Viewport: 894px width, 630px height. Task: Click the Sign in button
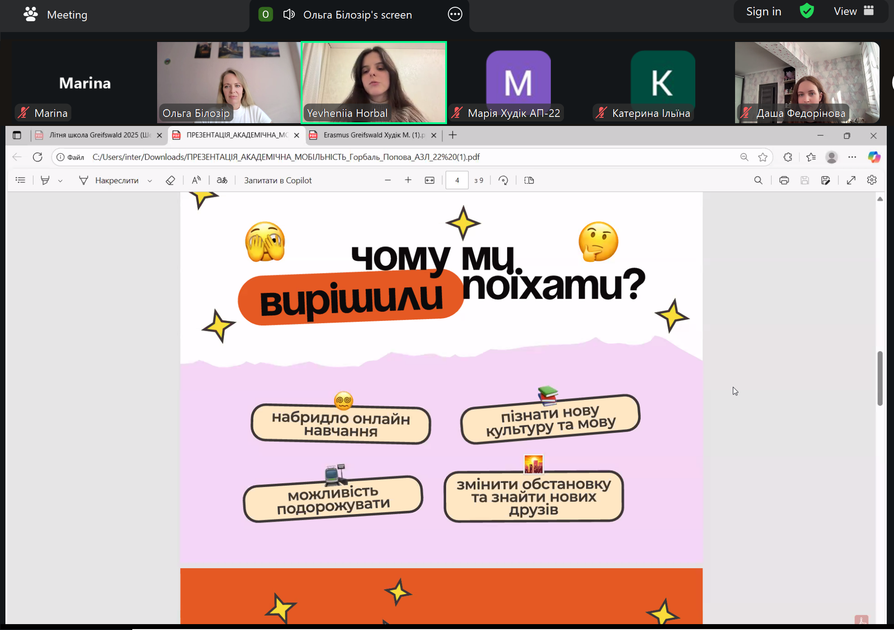click(x=763, y=11)
